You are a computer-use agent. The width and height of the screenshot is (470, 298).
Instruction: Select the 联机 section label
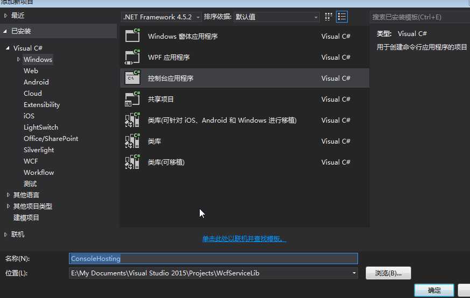click(18, 235)
